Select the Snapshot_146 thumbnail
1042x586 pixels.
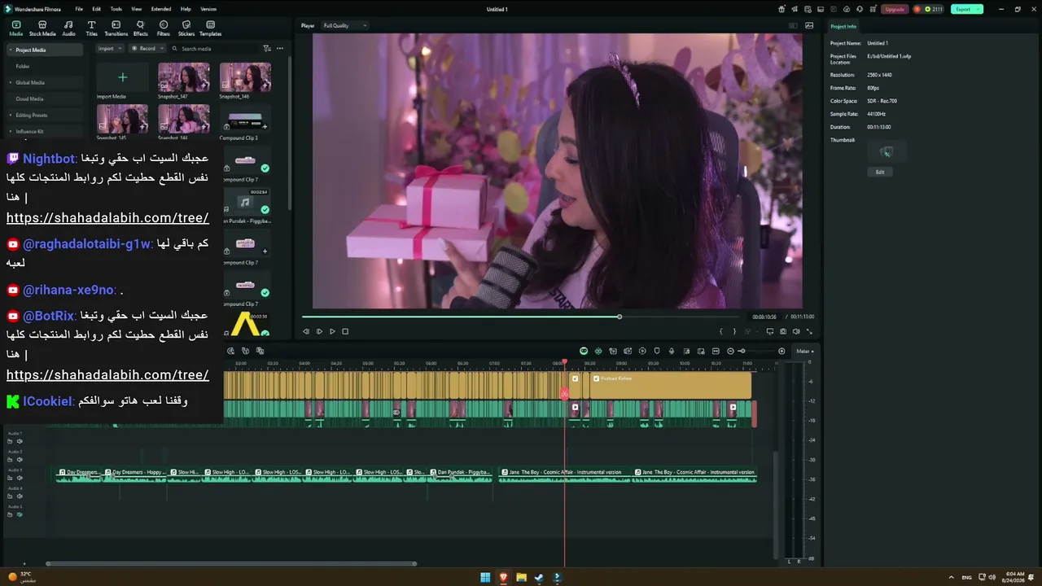[x=245, y=77]
